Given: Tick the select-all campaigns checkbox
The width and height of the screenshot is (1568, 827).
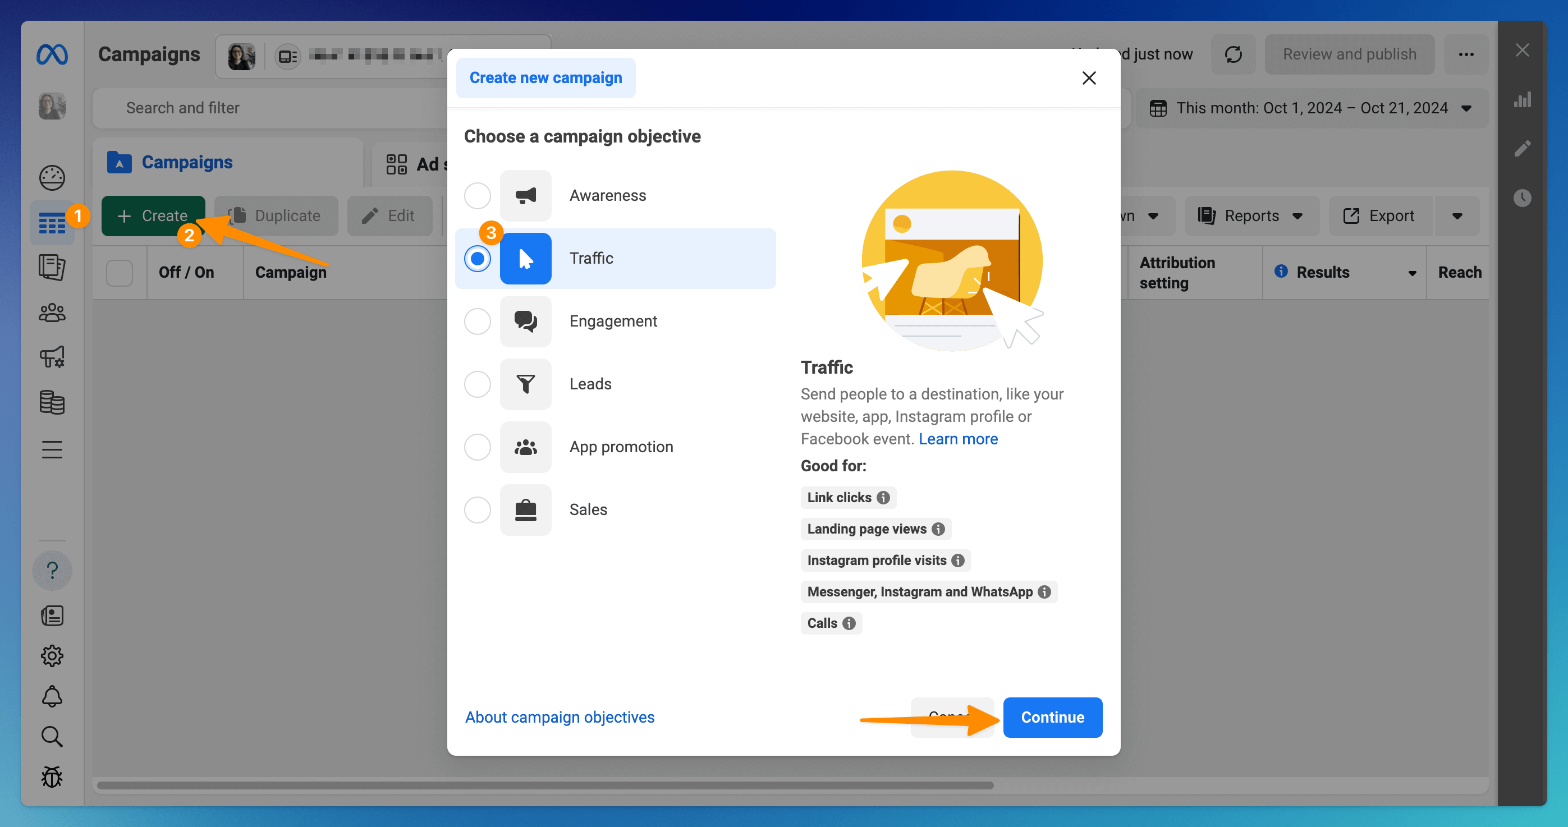Looking at the screenshot, I should (120, 272).
